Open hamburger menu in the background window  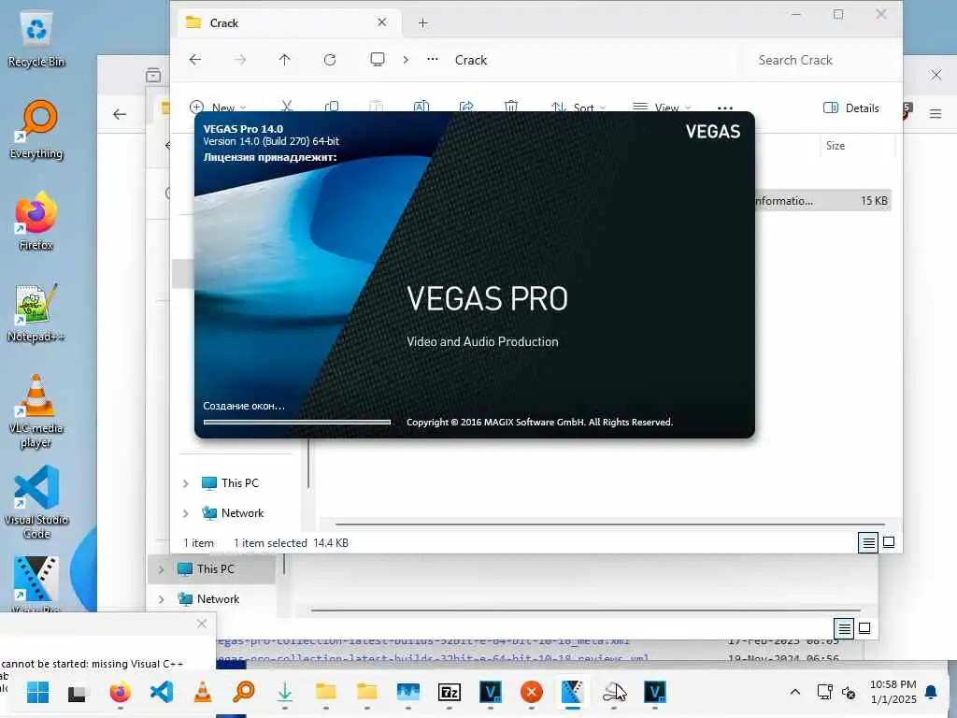click(935, 113)
